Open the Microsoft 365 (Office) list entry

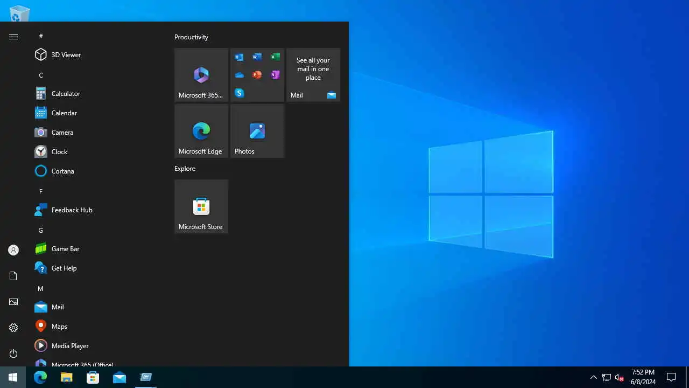click(x=98, y=362)
